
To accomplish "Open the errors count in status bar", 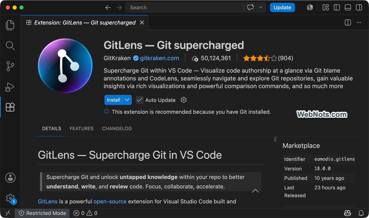I will [79, 213].
